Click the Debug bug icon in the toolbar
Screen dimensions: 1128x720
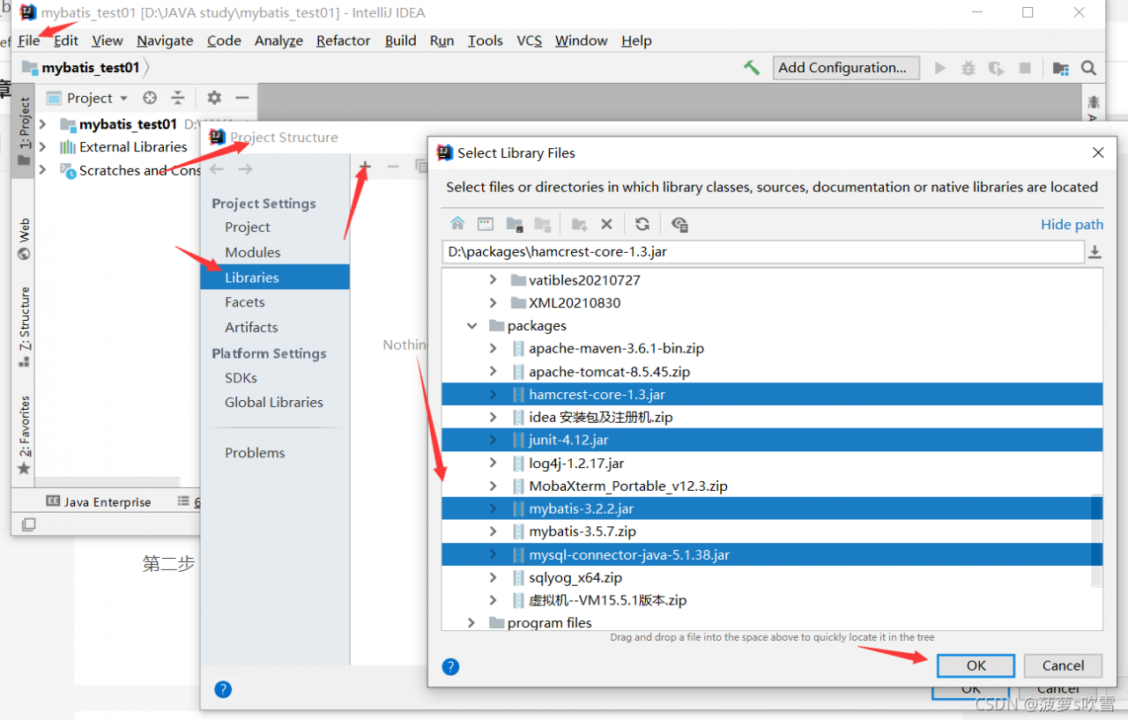pos(968,68)
